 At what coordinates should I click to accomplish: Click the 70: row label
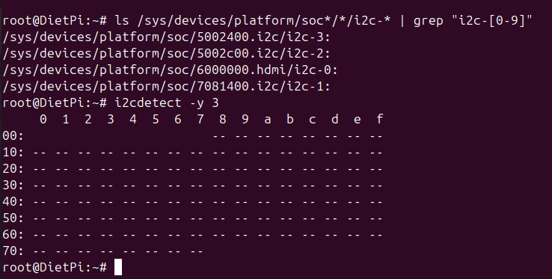13,251
